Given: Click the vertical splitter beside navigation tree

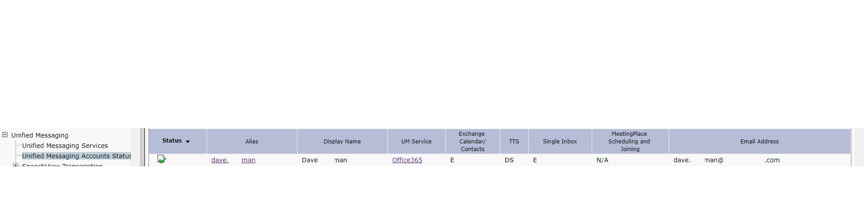Looking at the screenshot, I should point(143,147).
